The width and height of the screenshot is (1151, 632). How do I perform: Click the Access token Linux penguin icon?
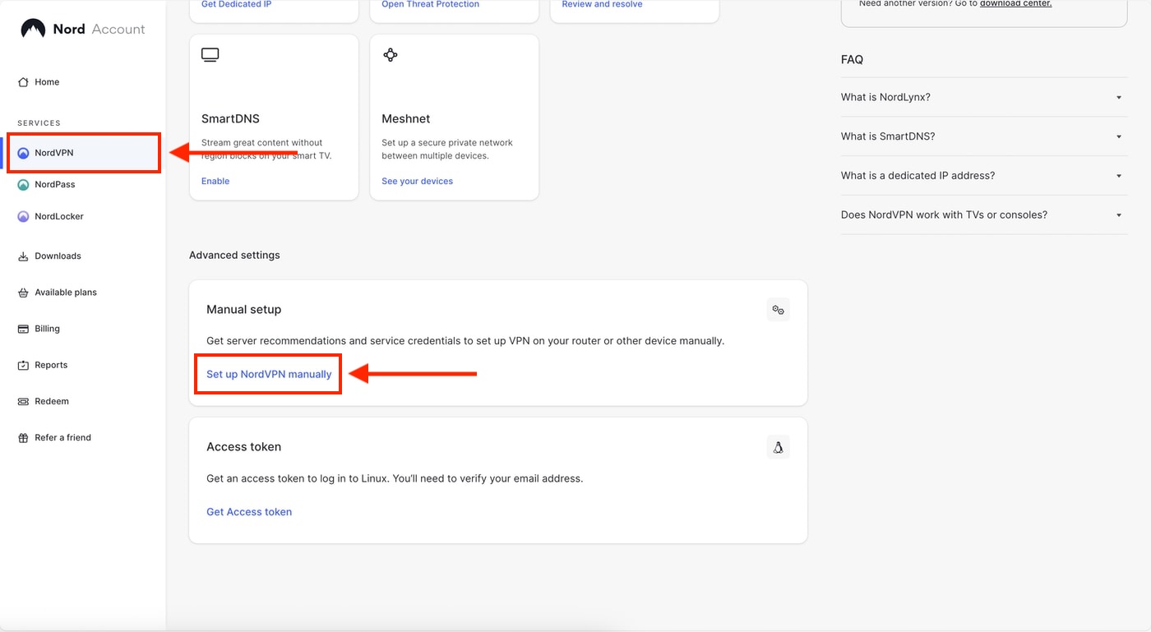pyautogui.click(x=778, y=447)
